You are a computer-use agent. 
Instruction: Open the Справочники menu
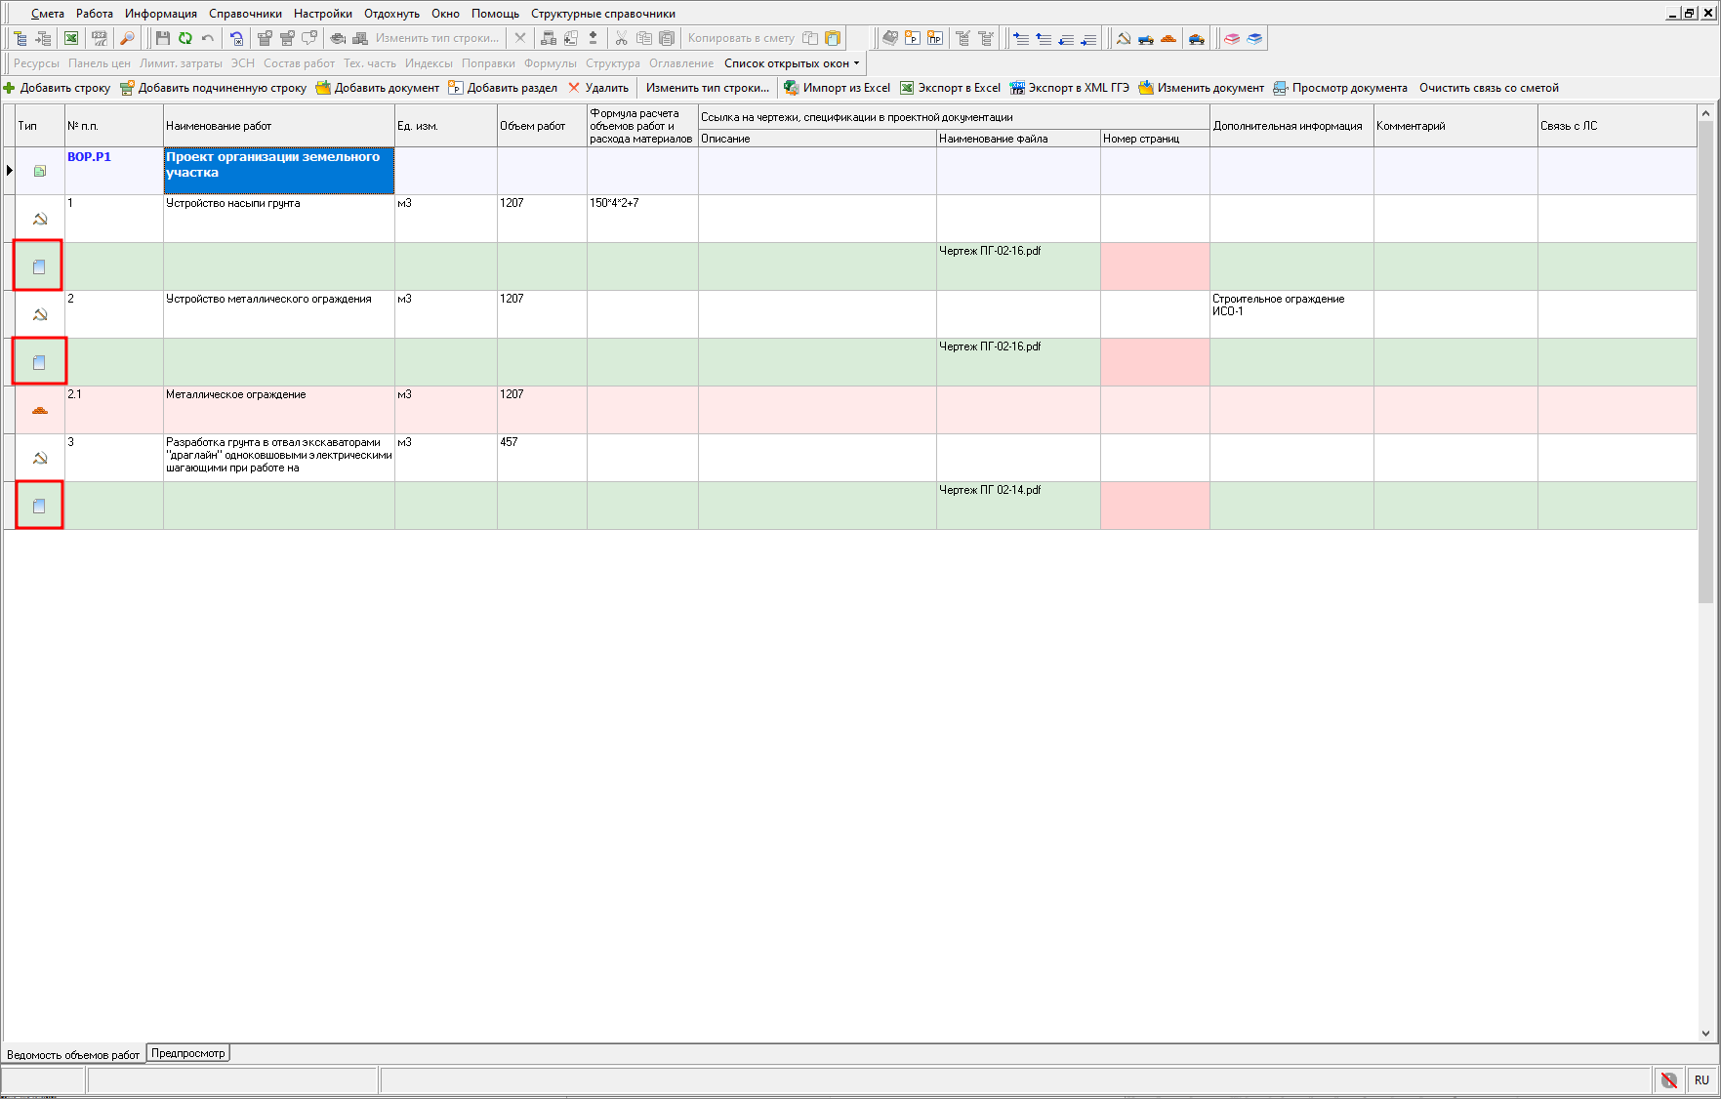click(245, 14)
